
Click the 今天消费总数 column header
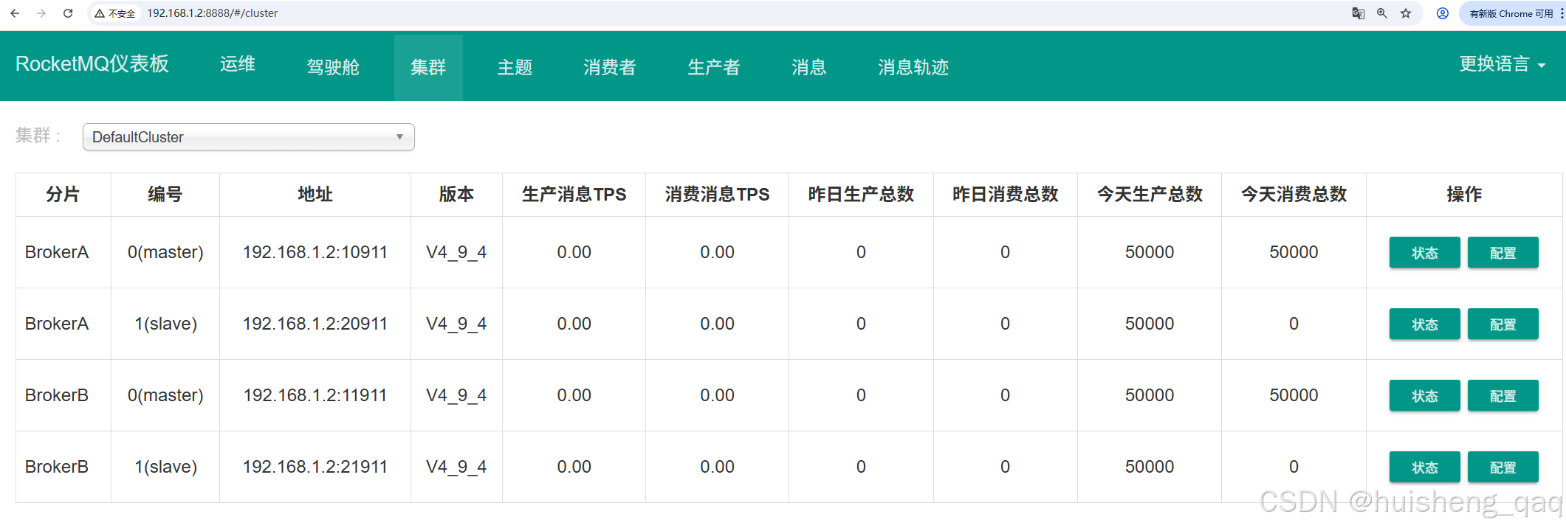(1294, 194)
